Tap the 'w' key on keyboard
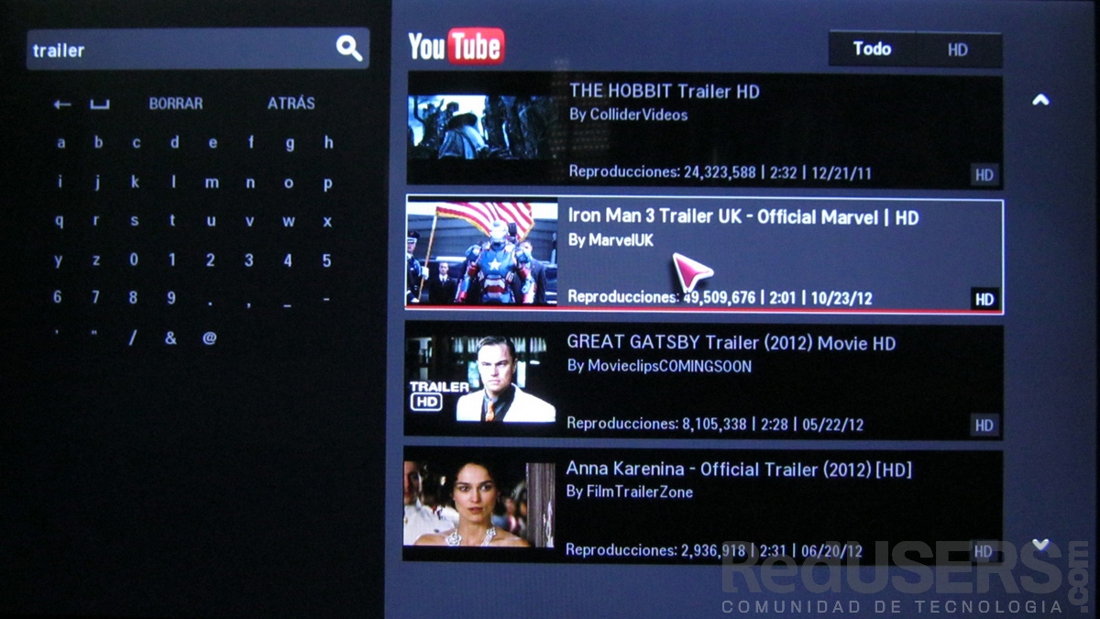Screen dimensions: 1100x619 289,221
